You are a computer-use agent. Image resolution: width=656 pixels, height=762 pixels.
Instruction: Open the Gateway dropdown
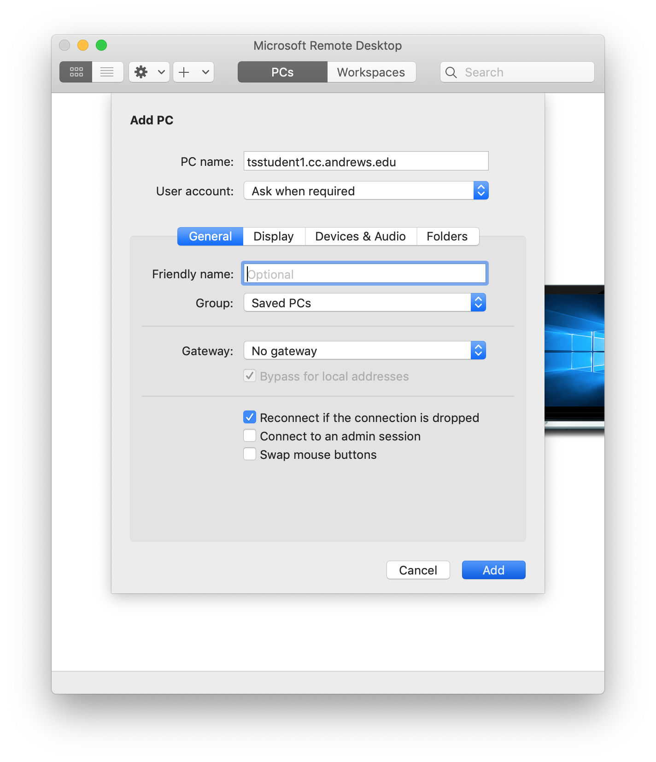pos(364,351)
